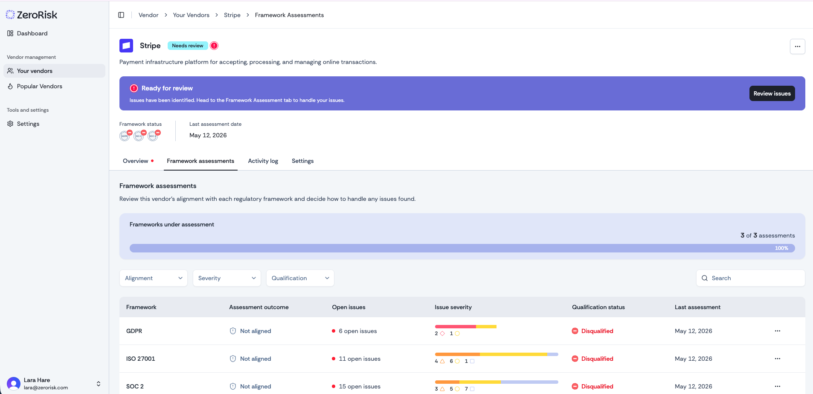Open Activity log tab

click(263, 161)
